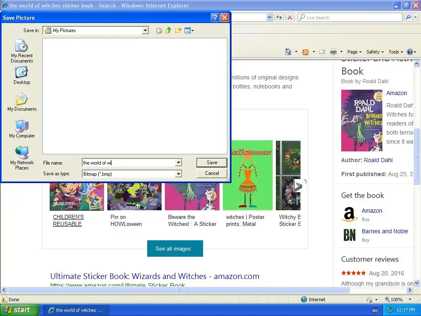Image resolution: width=421 pixels, height=316 pixels.
Task: Click the Roald Dahl book cover
Action: pyautogui.click(x=362, y=121)
